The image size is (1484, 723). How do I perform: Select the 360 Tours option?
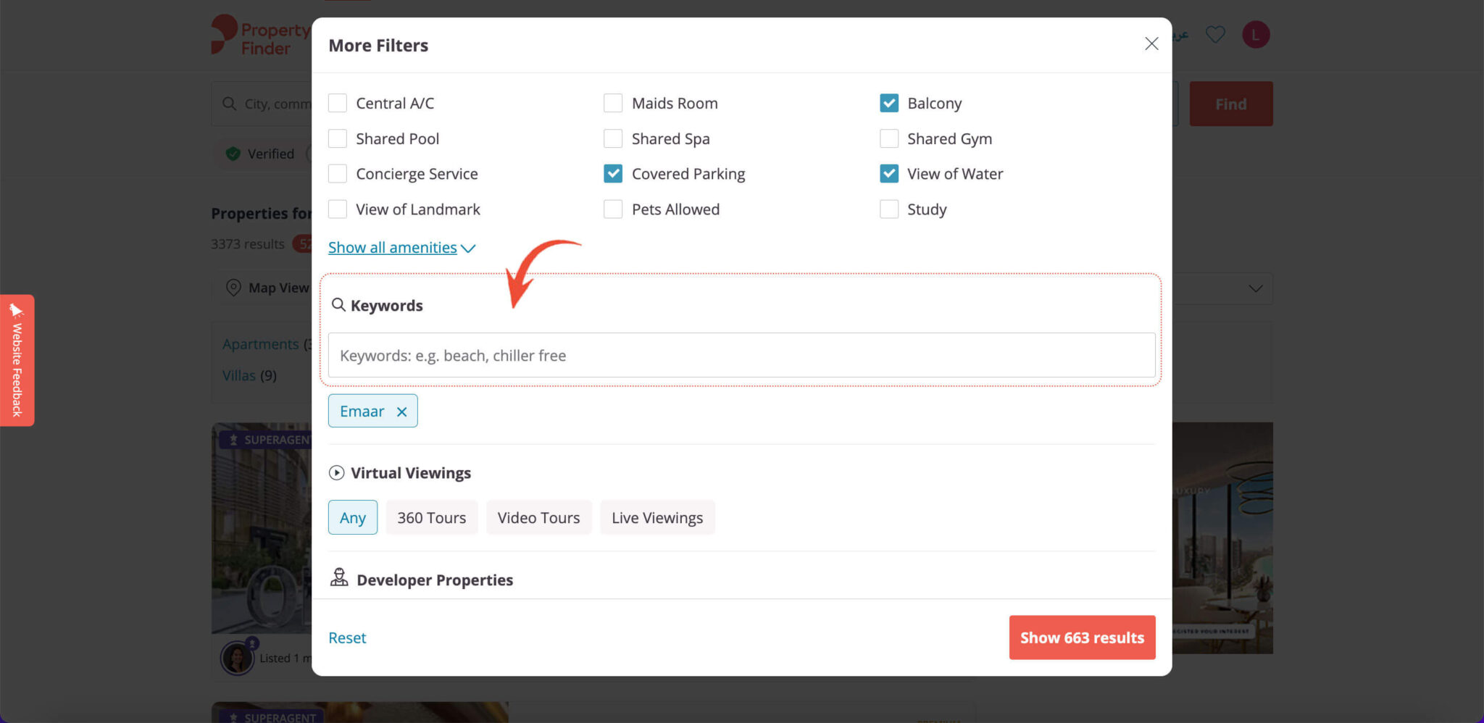pyautogui.click(x=431, y=517)
